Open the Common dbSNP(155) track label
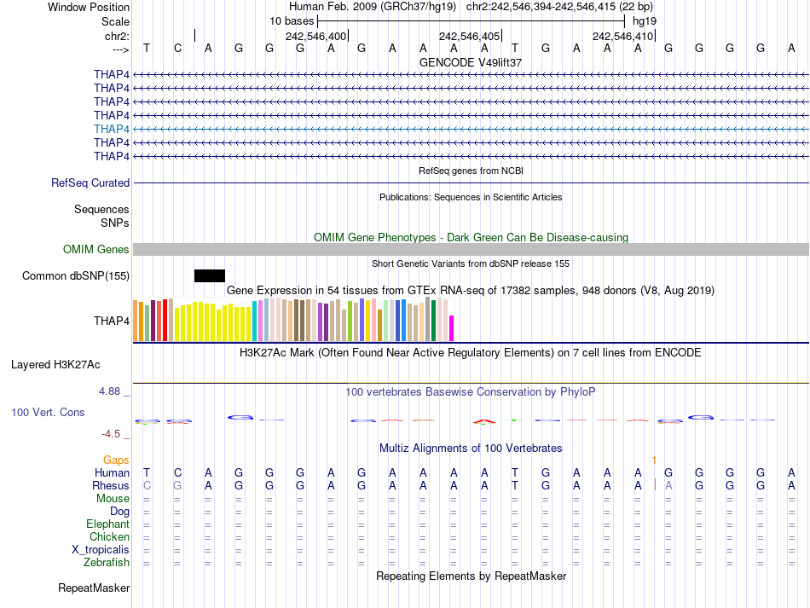Viewport: 810px width, 608px height. (76, 275)
